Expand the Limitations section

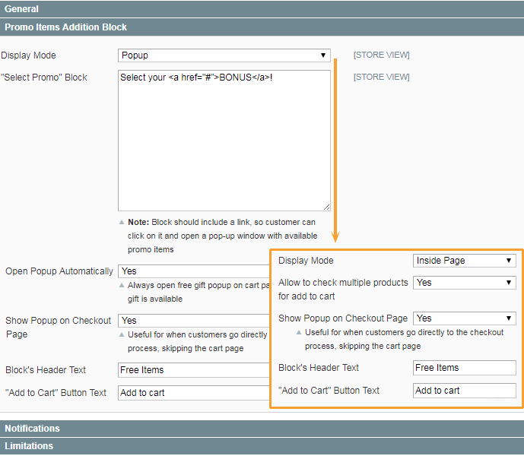click(x=262, y=446)
